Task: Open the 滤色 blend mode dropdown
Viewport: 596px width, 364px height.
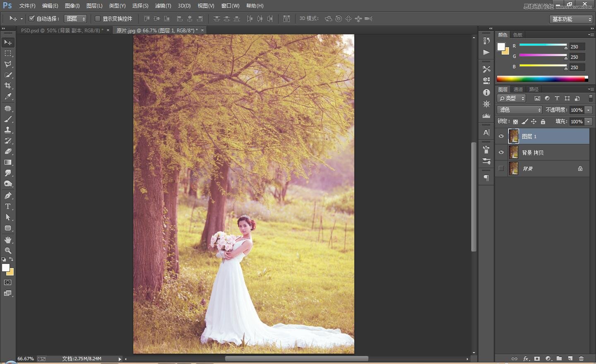Action: 519,110
